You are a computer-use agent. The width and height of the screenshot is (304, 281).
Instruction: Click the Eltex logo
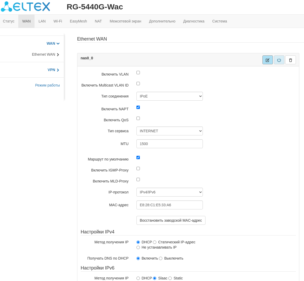[x=25, y=7]
